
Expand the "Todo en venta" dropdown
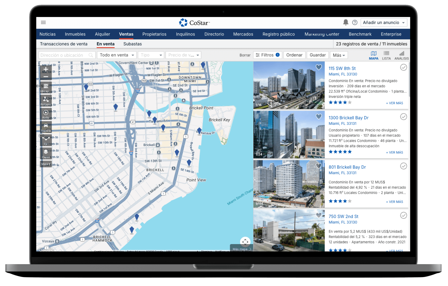pyautogui.click(x=116, y=55)
